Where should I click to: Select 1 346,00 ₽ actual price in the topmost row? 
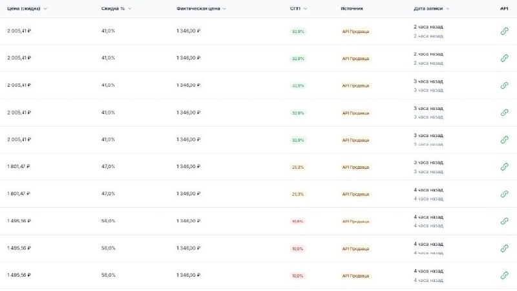pyautogui.click(x=188, y=30)
